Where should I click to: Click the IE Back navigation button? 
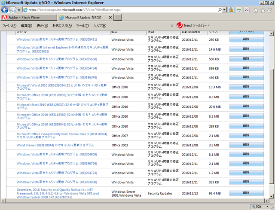[x=5, y=10]
